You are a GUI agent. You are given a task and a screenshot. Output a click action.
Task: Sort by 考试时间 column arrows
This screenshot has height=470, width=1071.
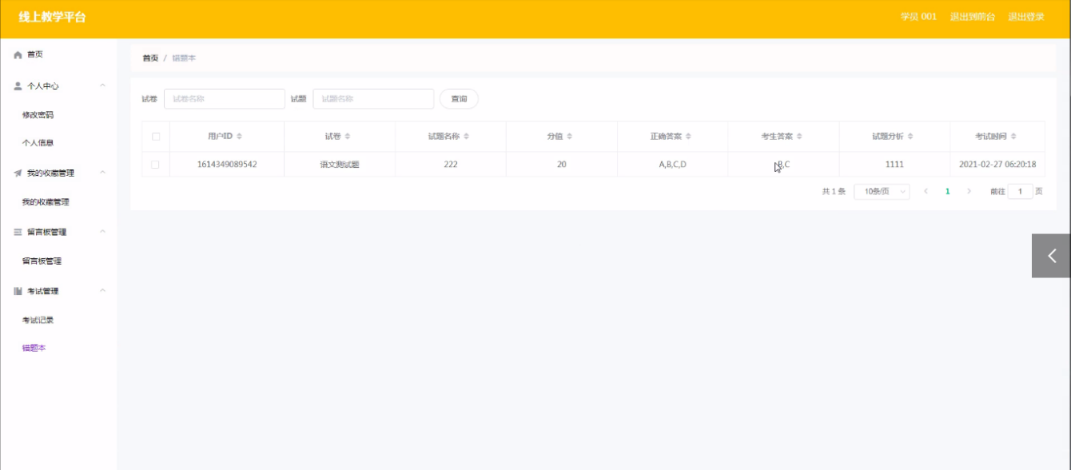click(x=1013, y=137)
